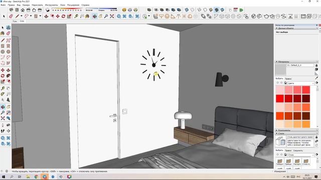The height and width of the screenshot is (180, 321).
Task: Select the Scale tool in top toolbar
Action: pos(69,16)
